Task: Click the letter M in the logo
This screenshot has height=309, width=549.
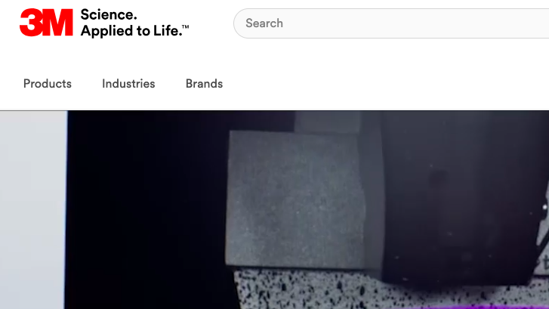Action: 57,23
